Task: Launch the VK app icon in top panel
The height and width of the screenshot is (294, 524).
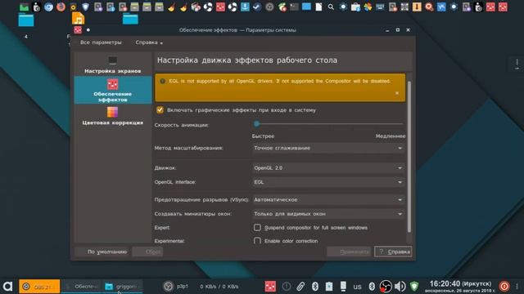Action: tap(441, 7)
